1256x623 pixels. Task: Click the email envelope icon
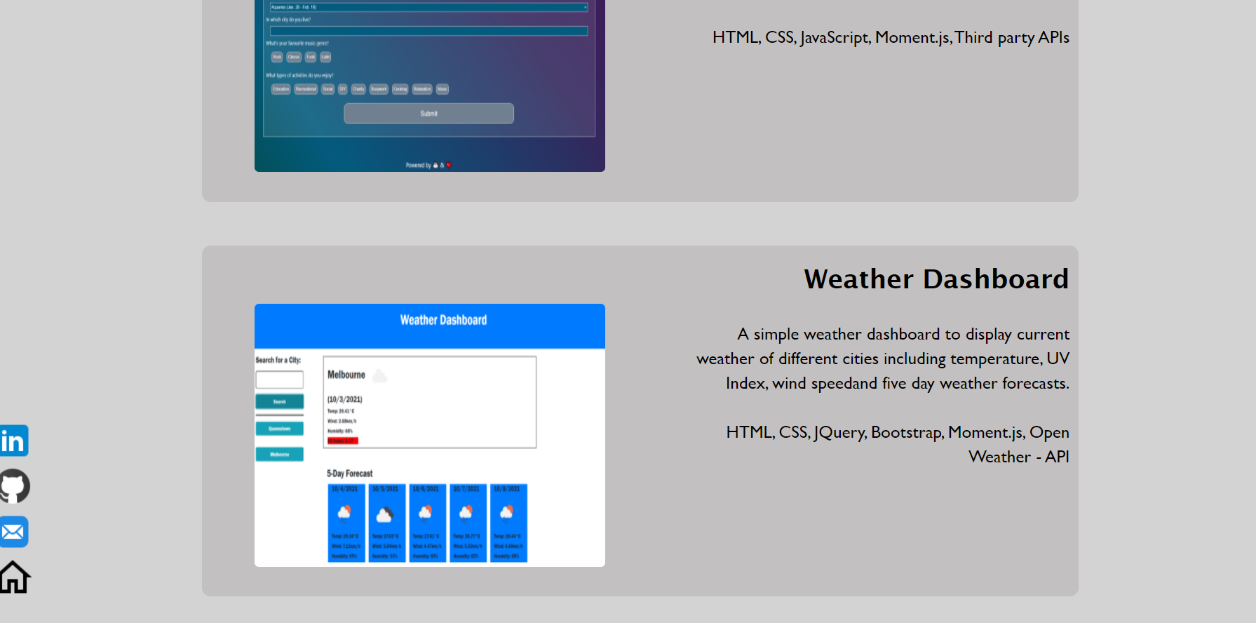[x=14, y=532]
